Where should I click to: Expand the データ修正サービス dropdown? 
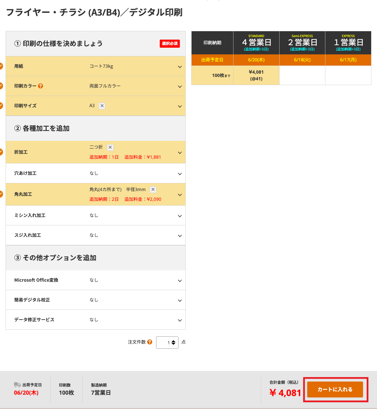pyautogui.click(x=180, y=320)
